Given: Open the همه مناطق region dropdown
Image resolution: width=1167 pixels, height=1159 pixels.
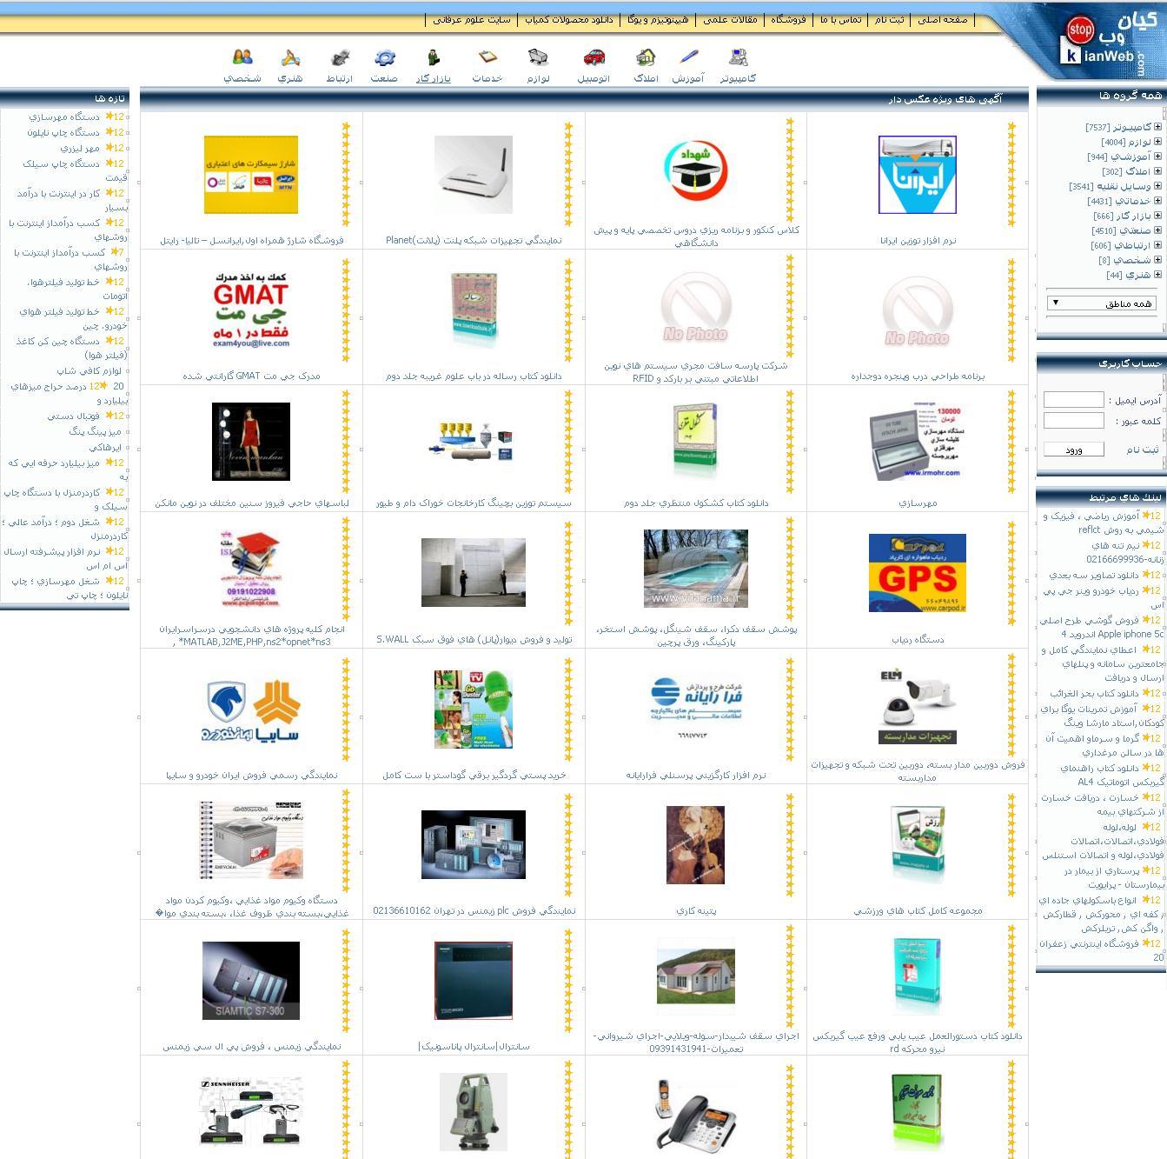Looking at the screenshot, I should [1102, 303].
